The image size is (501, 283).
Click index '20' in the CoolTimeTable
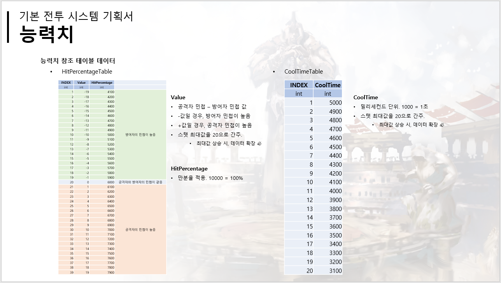click(x=299, y=271)
